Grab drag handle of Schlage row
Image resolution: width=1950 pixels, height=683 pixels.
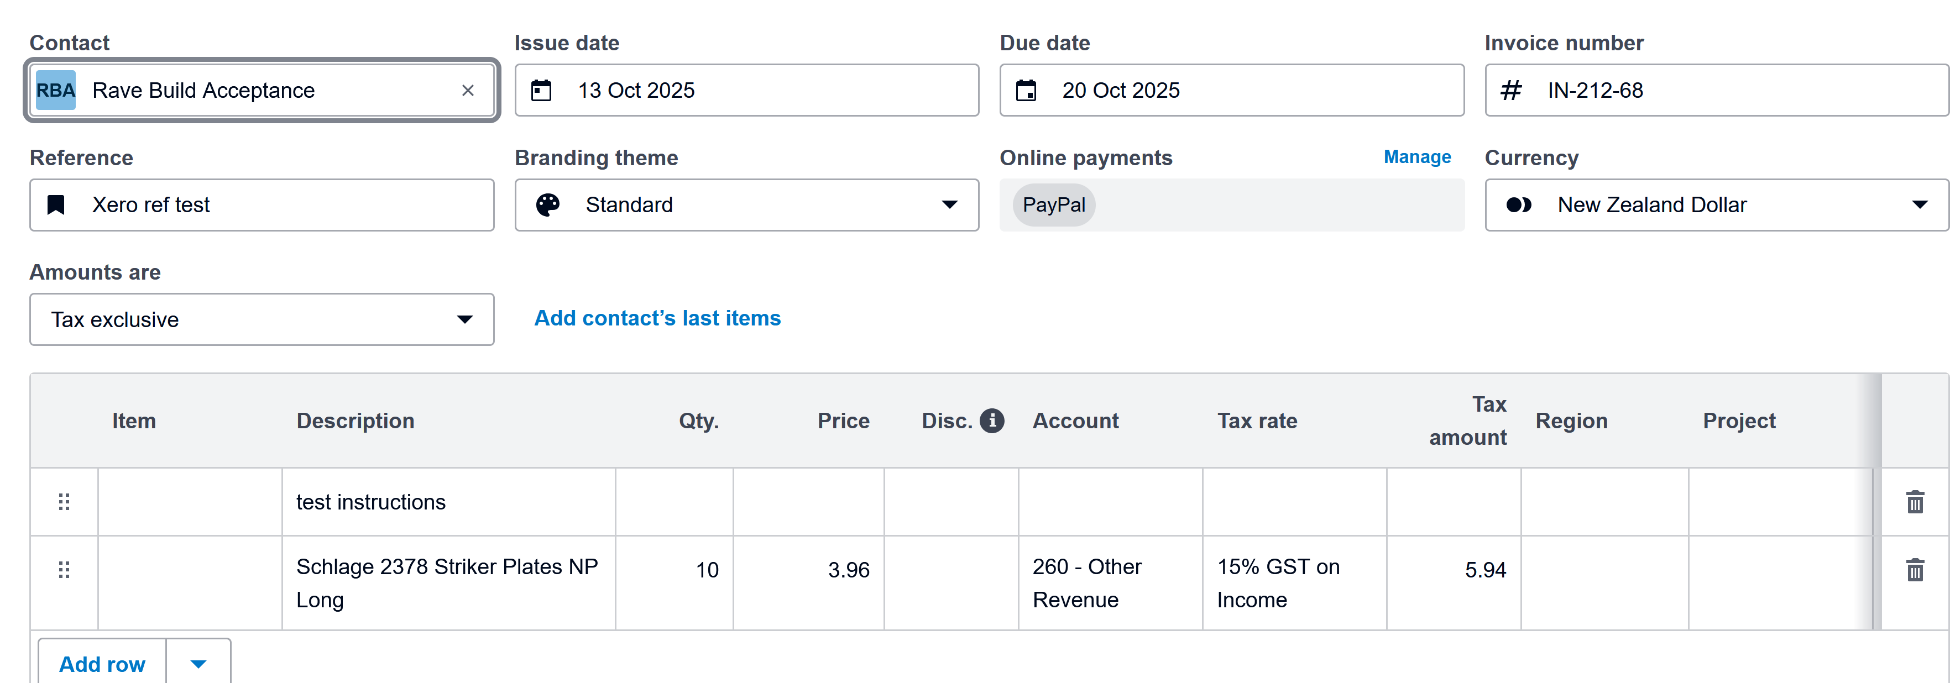click(x=64, y=570)
